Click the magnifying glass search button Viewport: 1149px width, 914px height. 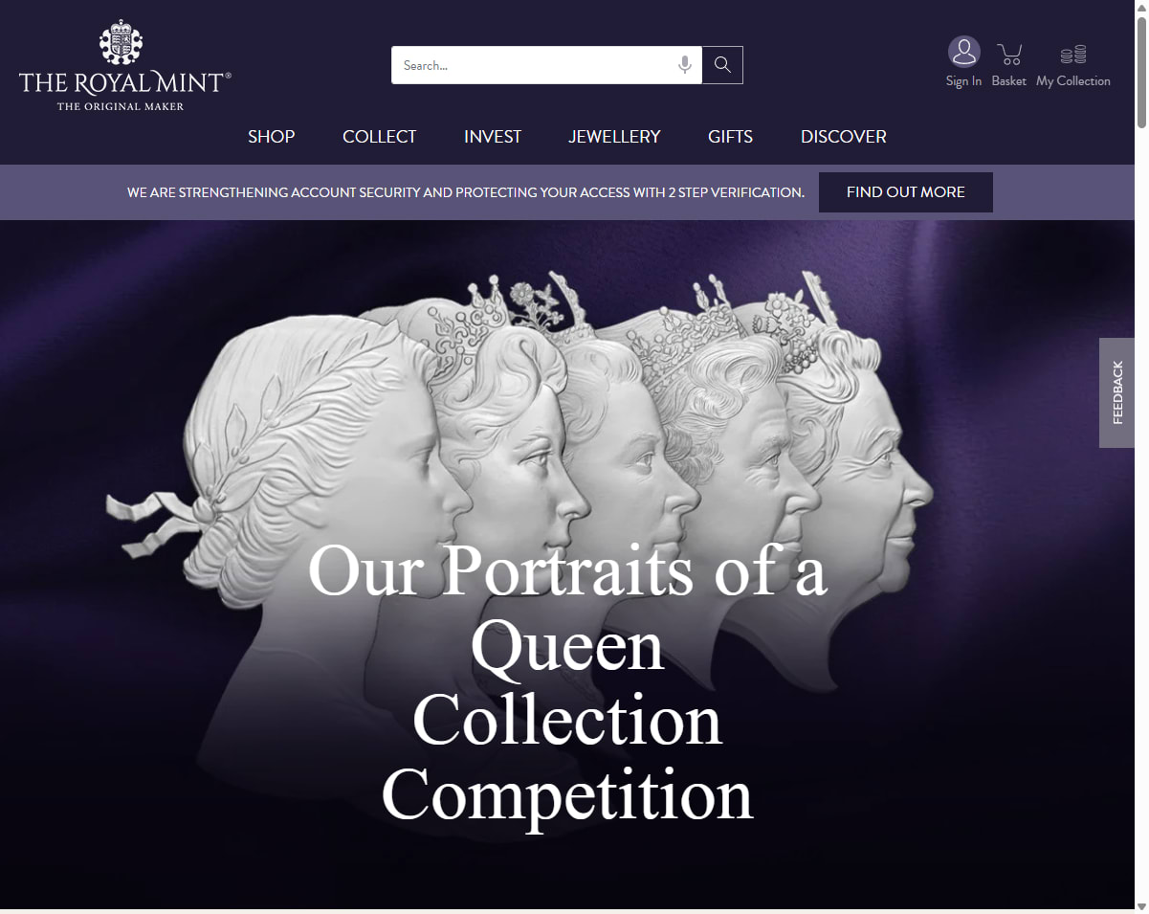722,65
